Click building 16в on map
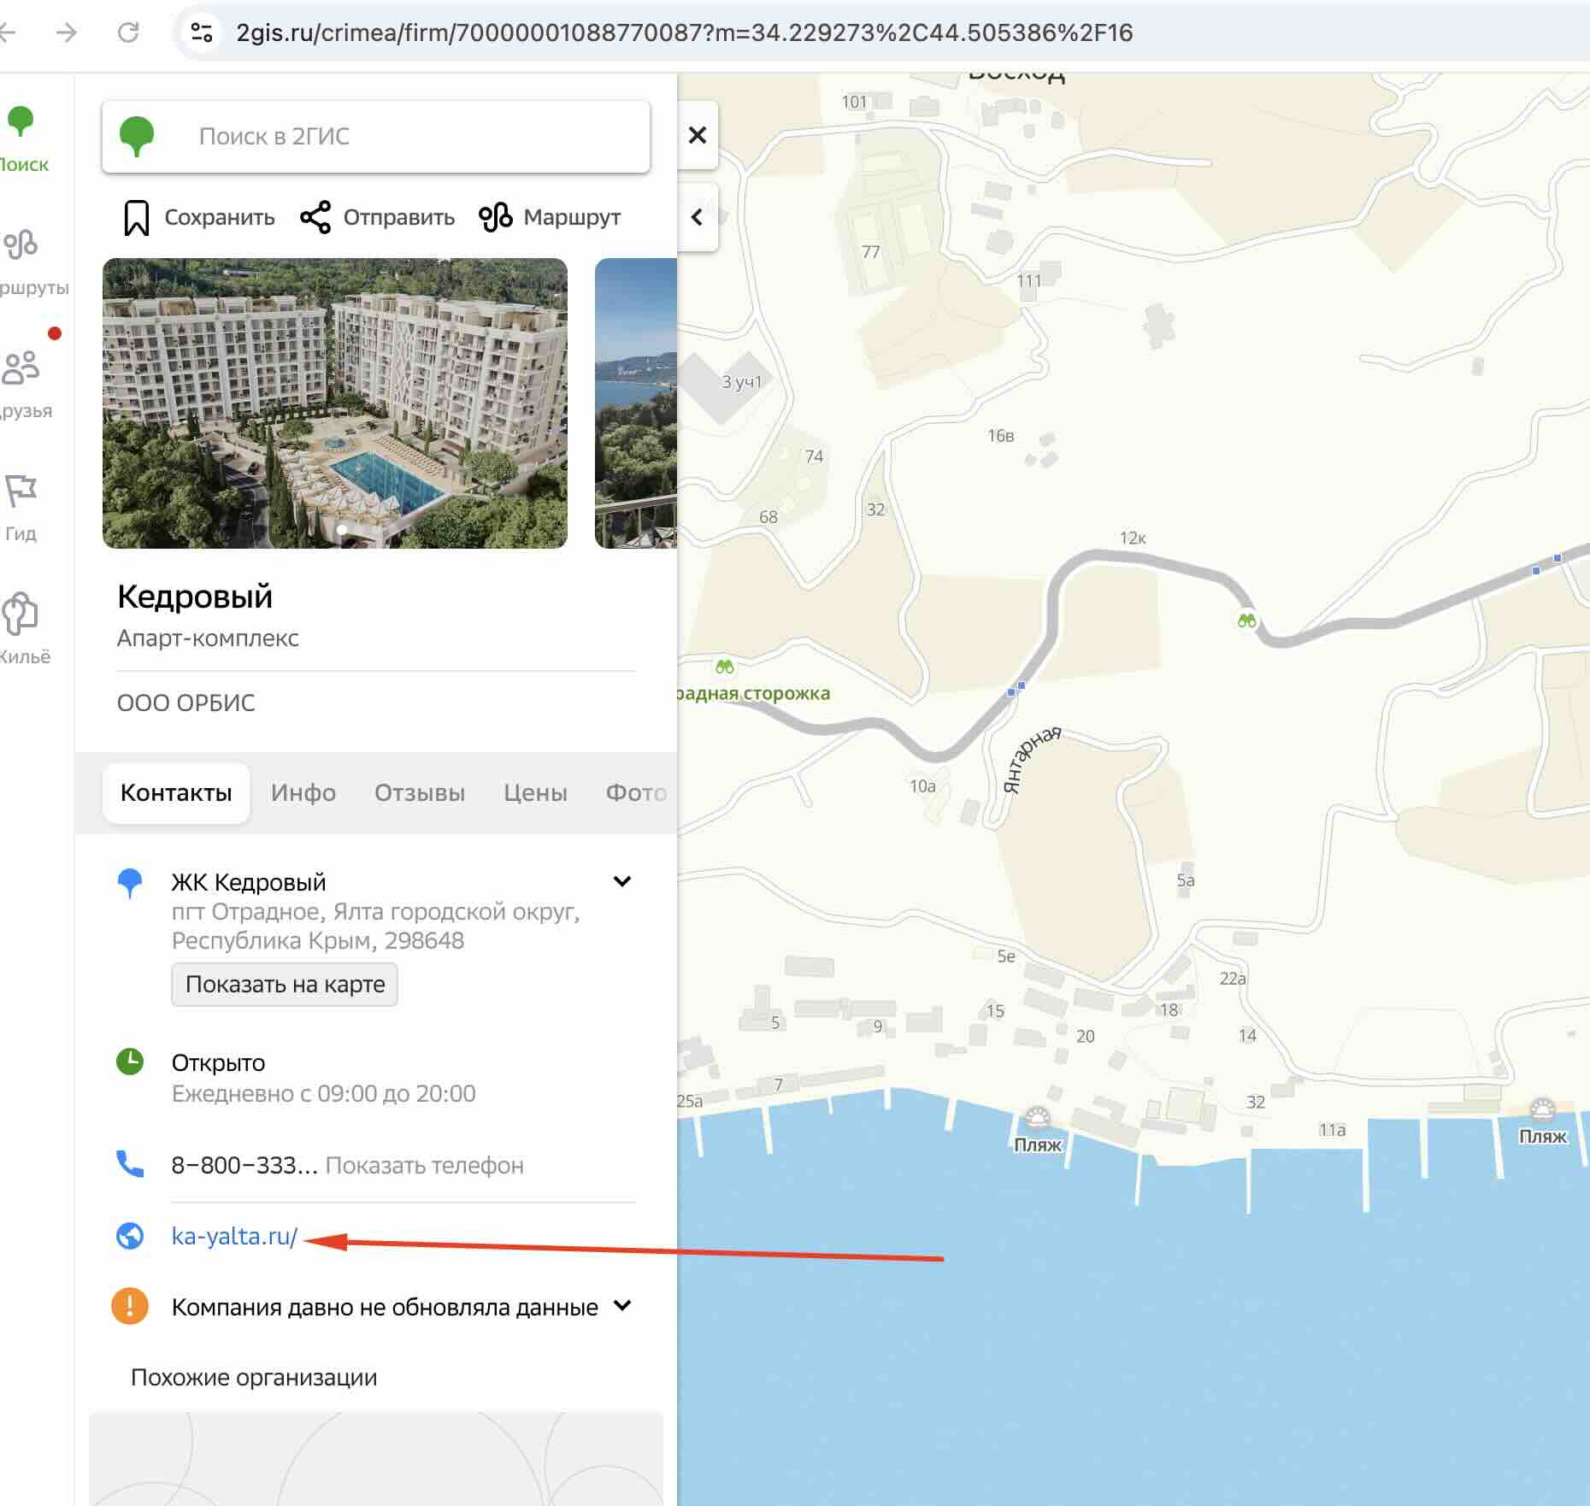This screenshot has height=1506, width=1590. 1001,436
